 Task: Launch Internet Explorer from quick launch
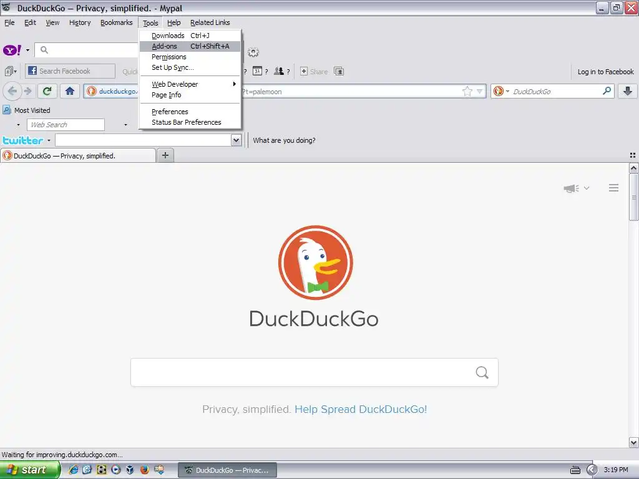click(74, 470)
